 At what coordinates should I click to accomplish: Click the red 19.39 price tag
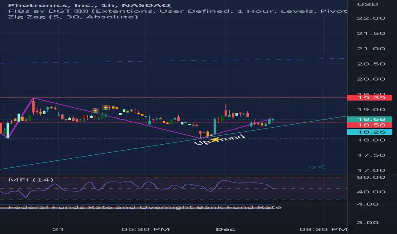tap(369, 98)
